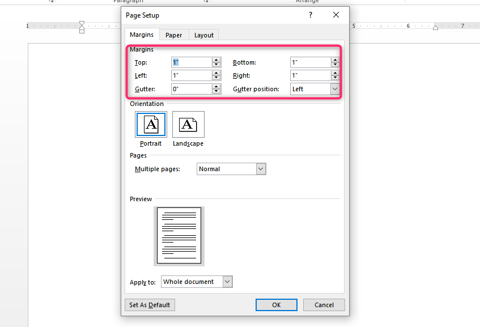The width and height of the screenshot is (480, 327).
Task: Decrease the Left margin with down arrow
Action: pyautogui.click(x=216, y=78)
